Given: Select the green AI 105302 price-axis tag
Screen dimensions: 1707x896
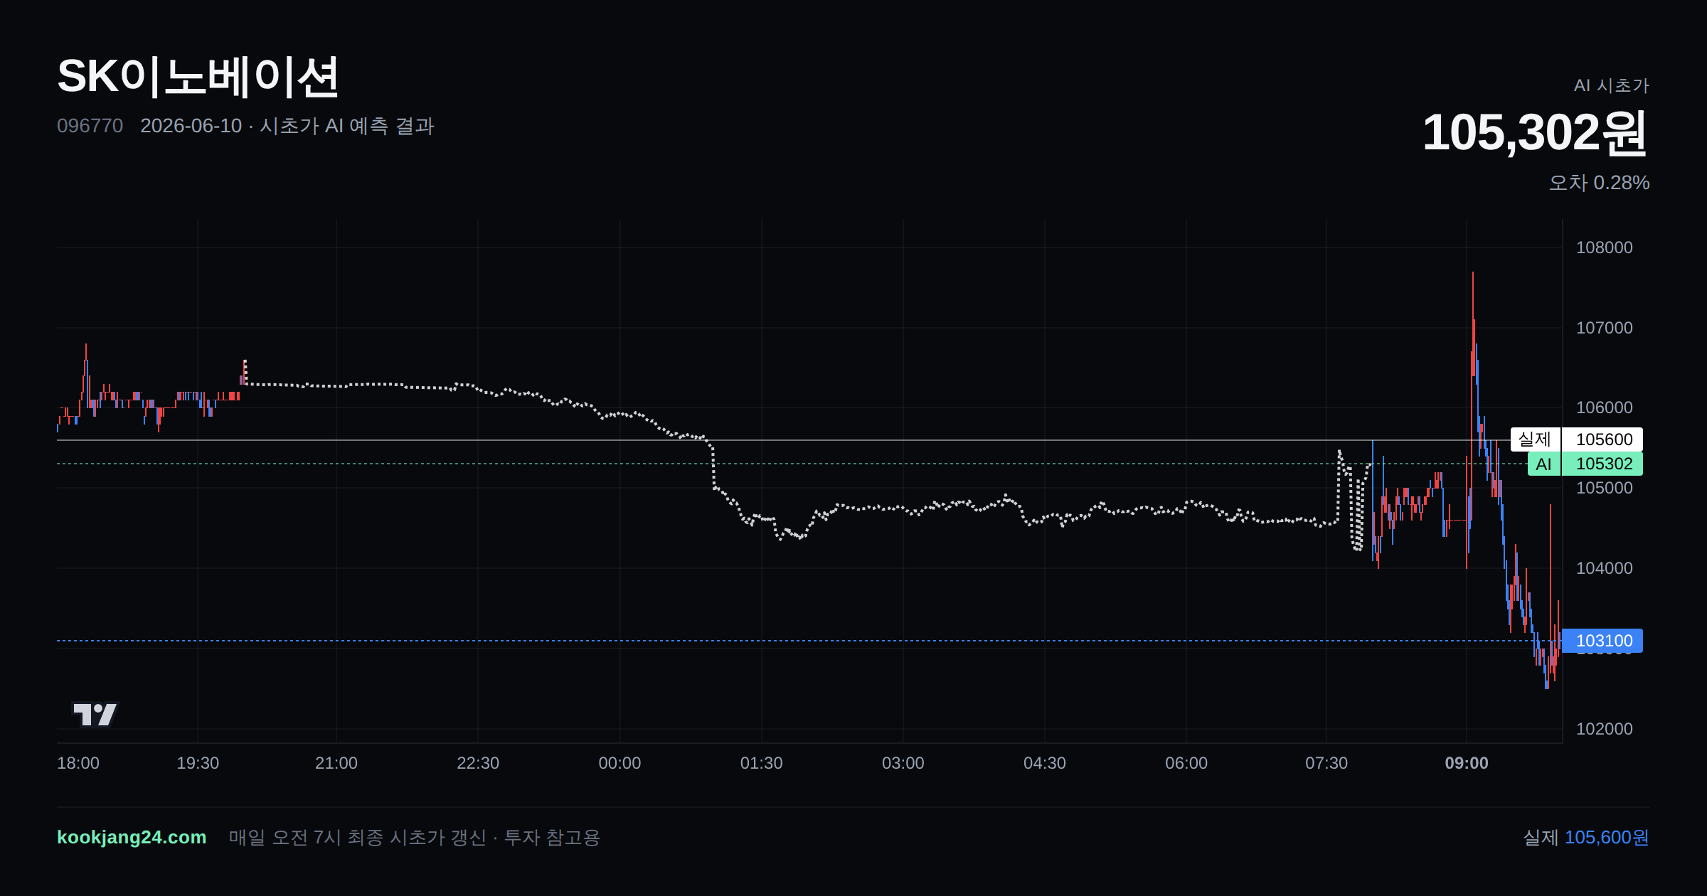Looking at the screenshot, I should tap(1585, 464).
